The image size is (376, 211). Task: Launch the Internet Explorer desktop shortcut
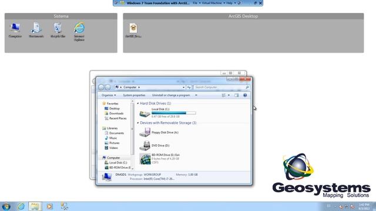[79, 32]
